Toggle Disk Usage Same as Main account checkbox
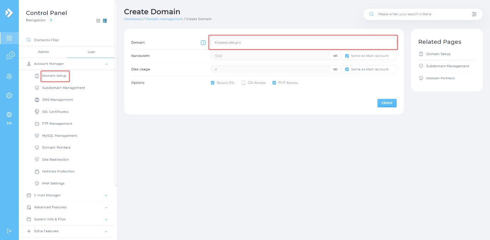Screen dimensions: 490x240 (347, 69)
